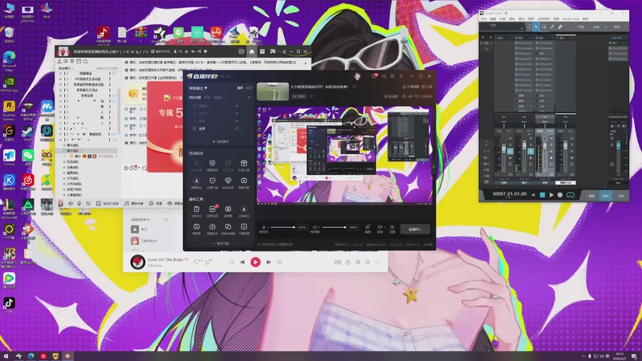Viewport: 642px width, 361px height.
Task: Open the 常规模式 dropdown in 直播伴侣
Action: point(198,88)
